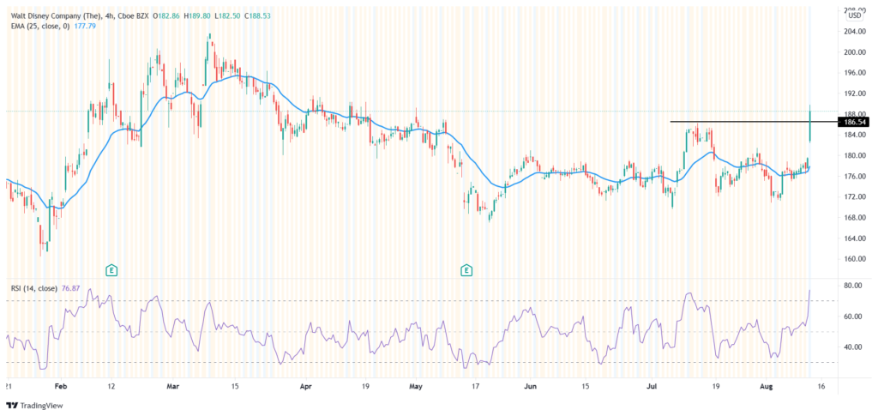
Task: Click the Jun label on time axis
Action: click(529, 387)
